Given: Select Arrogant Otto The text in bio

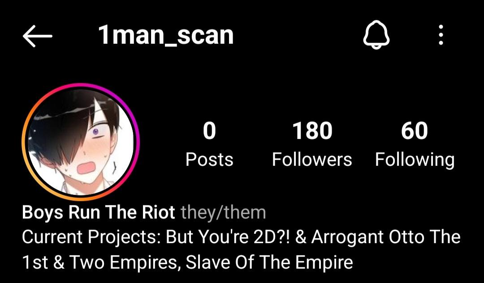Looking at the screenshot, I should coord(386,237).
